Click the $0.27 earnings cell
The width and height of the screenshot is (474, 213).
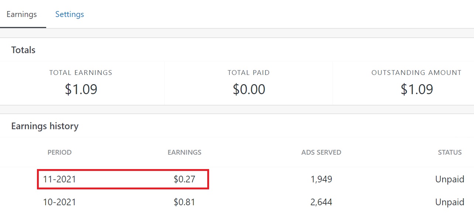[x=184, y=179]
